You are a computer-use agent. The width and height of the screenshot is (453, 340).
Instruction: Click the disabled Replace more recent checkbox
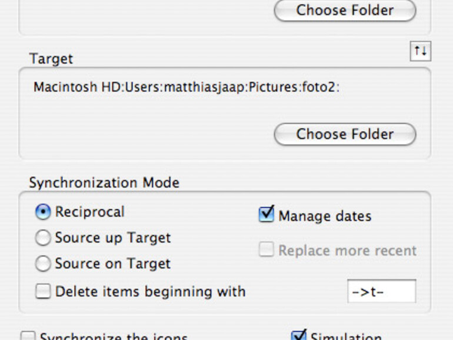click(x=267, y=250)
